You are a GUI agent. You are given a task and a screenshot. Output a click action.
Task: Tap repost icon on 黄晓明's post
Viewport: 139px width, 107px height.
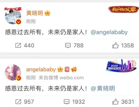18,45
